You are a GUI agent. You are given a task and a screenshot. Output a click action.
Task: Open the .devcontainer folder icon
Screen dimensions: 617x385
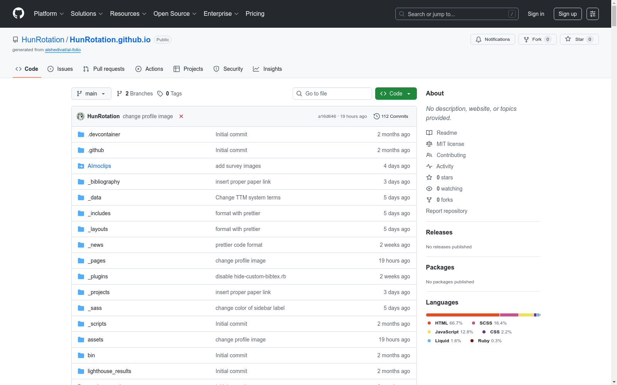pyautogui.click(x=81, y=134)
